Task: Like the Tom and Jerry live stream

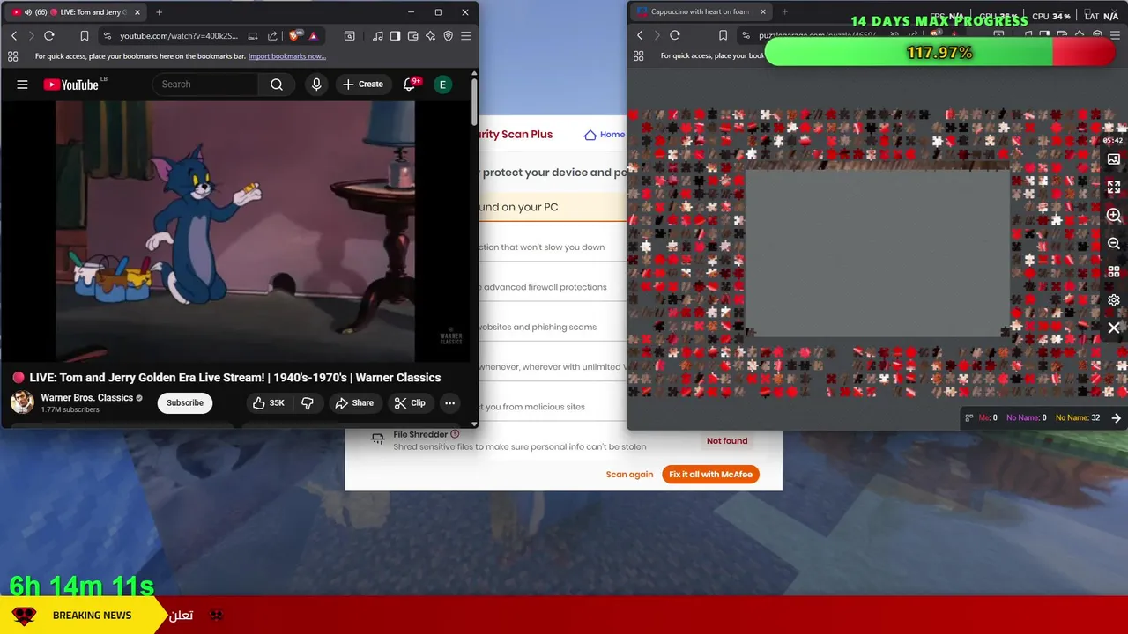Action: point(269,403)
